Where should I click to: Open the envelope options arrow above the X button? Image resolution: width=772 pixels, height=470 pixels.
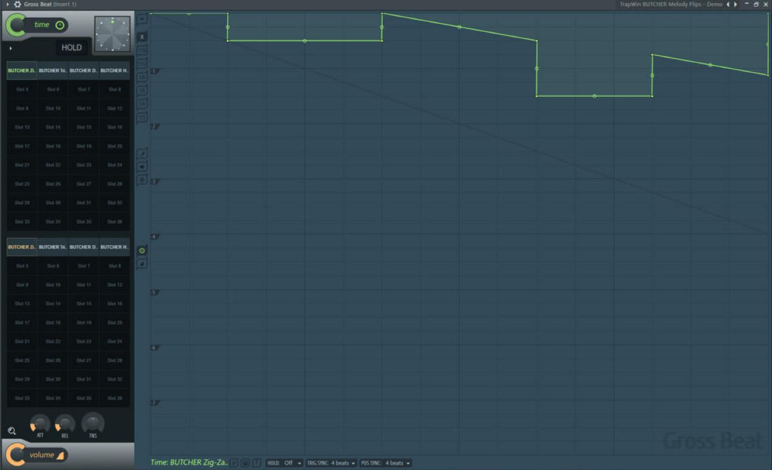(142, 19)
